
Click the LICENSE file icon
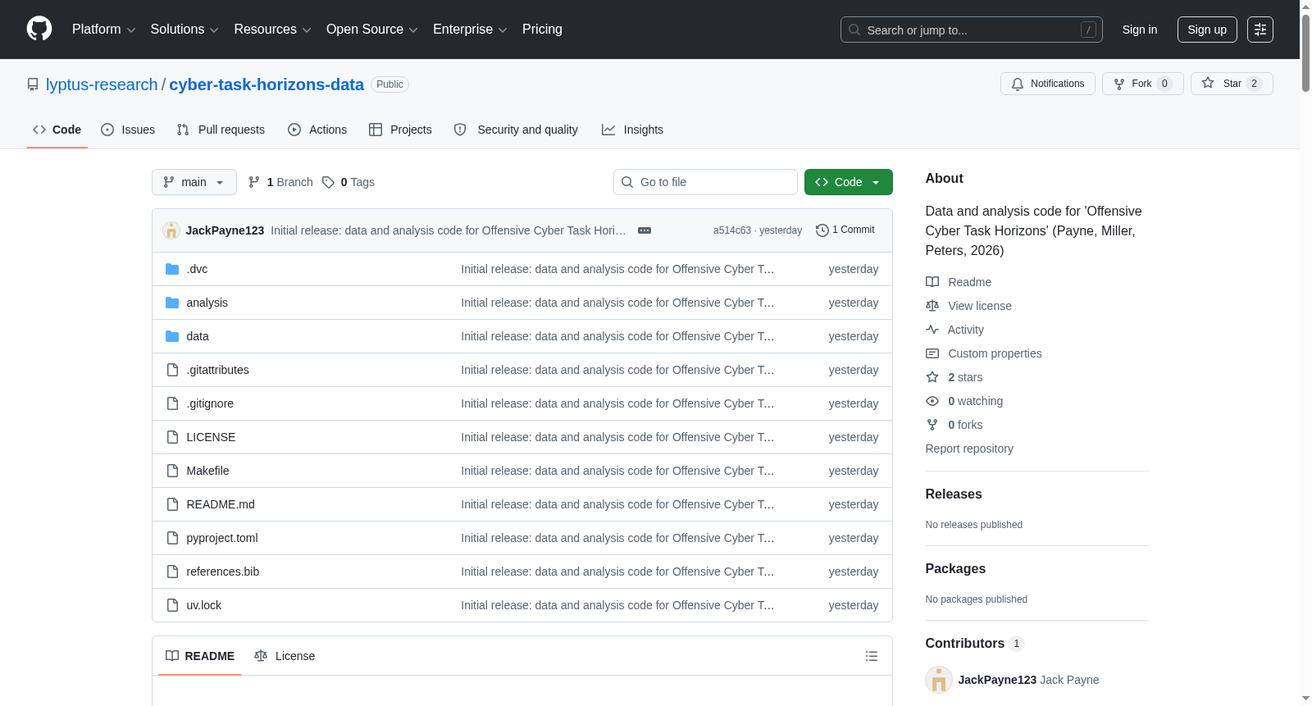click(x=172, y=437)
